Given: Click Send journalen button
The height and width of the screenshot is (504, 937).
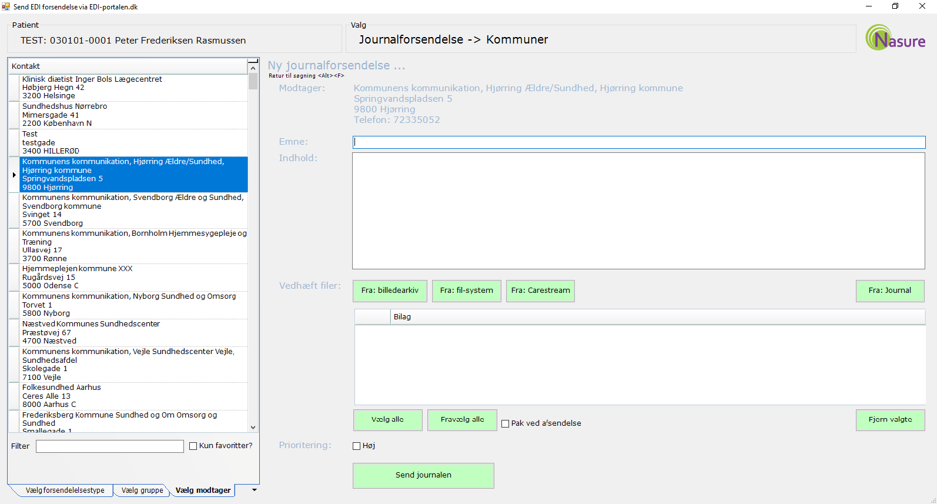Looking at the screenshot, I should click(x=423, y=475).
